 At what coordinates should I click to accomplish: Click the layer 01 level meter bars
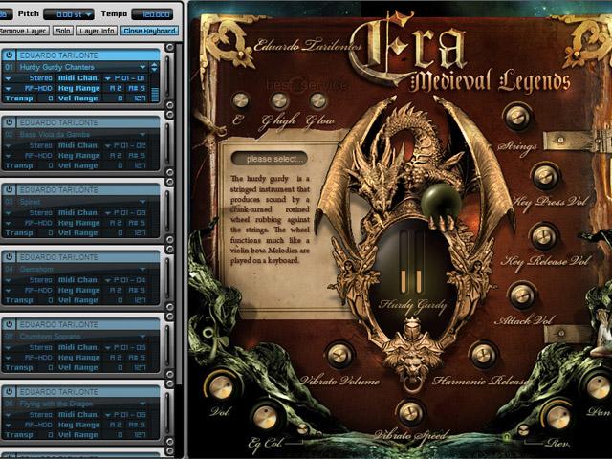[x=155, y=95]
